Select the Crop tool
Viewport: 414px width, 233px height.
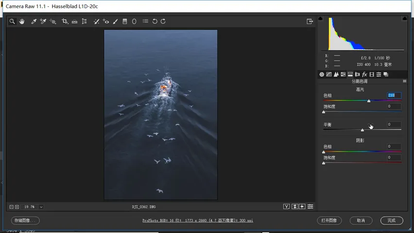65,21
